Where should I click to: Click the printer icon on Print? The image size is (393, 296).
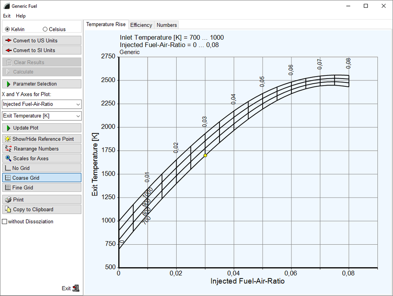coord(8,199)
